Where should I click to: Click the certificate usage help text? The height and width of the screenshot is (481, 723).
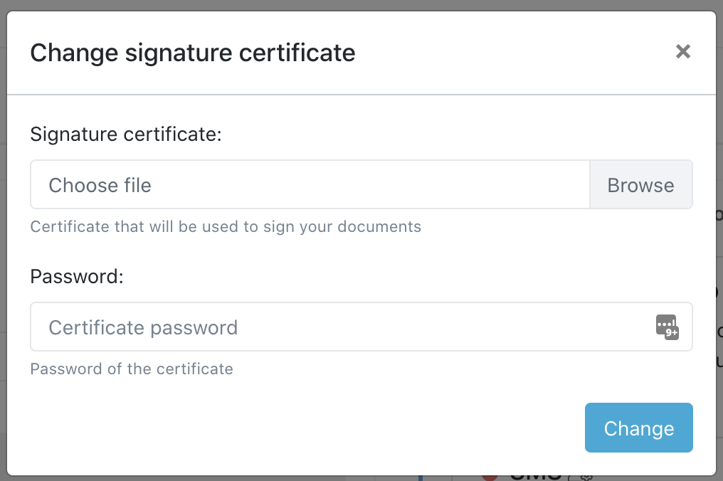coord(226,227)
